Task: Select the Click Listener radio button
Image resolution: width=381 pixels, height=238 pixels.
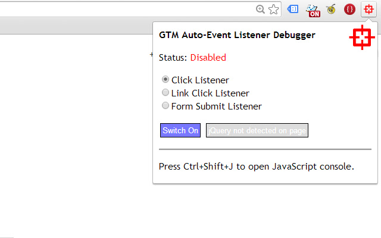Action: pos(165,80)
